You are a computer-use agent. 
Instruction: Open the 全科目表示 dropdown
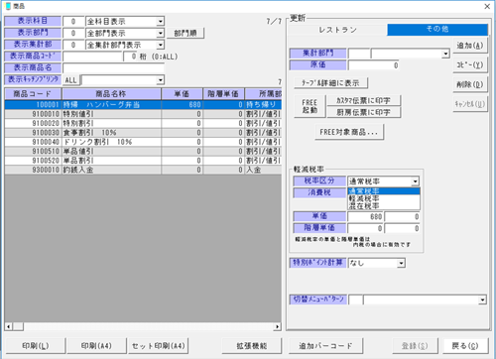click(161, 22)
